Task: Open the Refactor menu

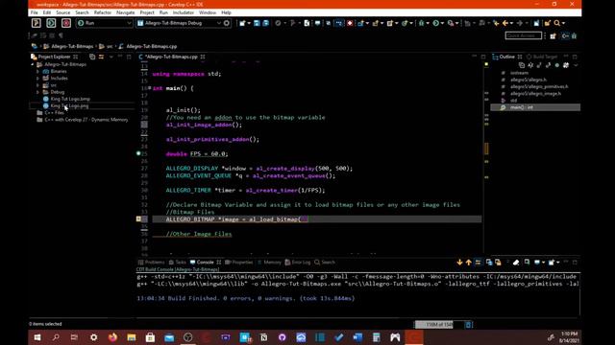Action: [x=103, y=12]
